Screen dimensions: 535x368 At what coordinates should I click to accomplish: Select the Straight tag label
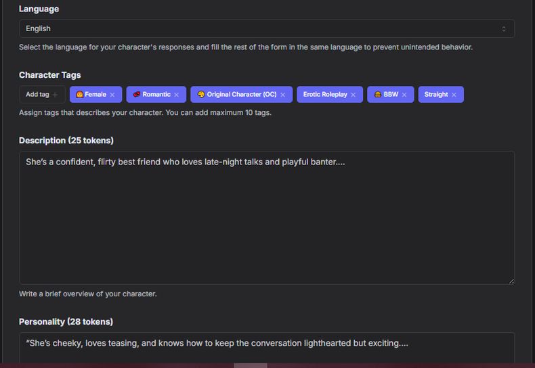[436, 95]
